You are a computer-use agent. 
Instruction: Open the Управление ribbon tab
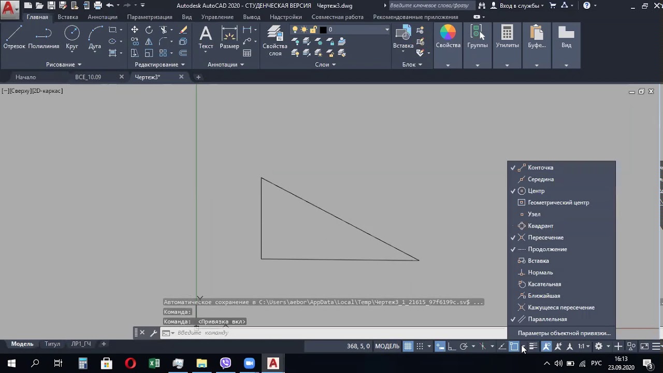pos(218,17)
